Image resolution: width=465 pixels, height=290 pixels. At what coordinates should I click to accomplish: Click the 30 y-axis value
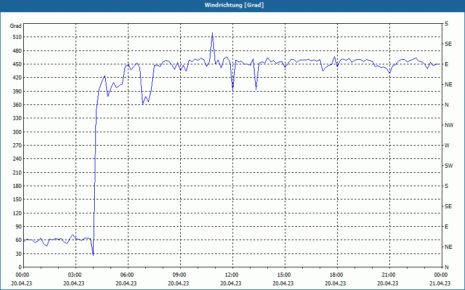click(19, 253)
